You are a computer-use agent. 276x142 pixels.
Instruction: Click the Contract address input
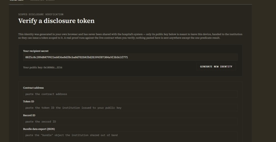coord(130,94)
